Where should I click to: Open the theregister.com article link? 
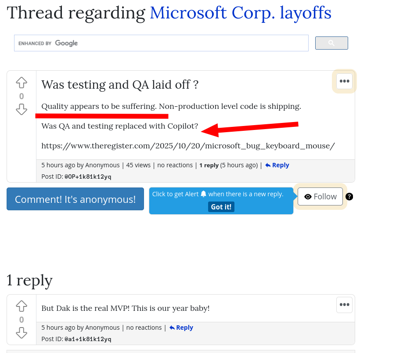(187, 145)
